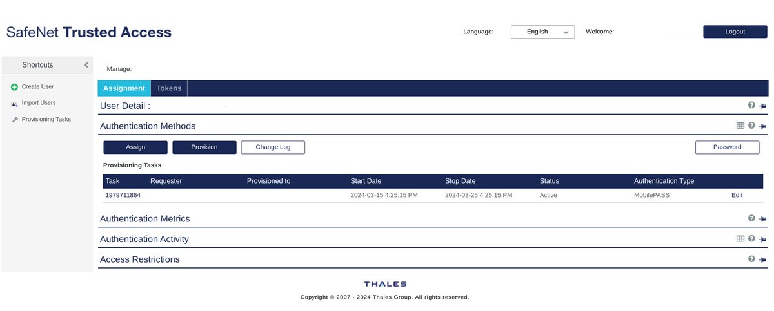Screen dimensions: 774x311
Task: Expand the Authentication Metrics section
Action: click(x=145, y=219)
